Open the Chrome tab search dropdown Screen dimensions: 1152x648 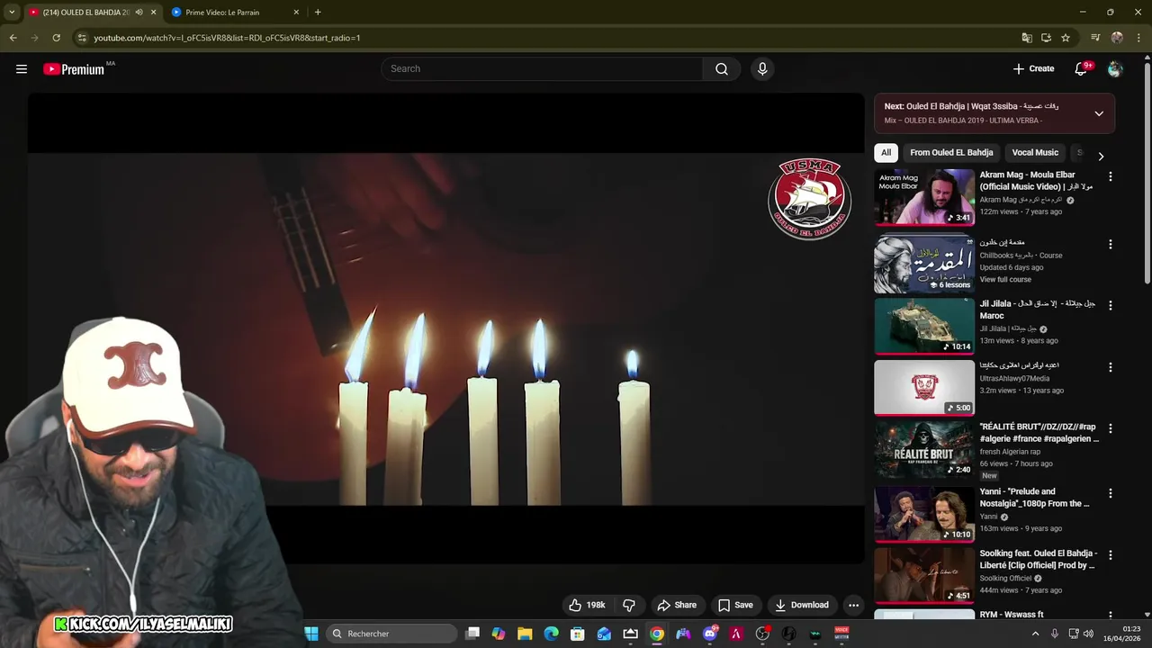pos(12,12)
